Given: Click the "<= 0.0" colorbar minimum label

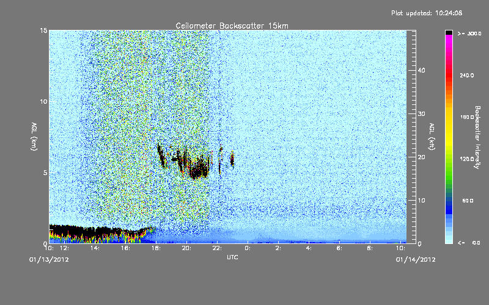Looking at the screenshot, I should pos(469,243).
